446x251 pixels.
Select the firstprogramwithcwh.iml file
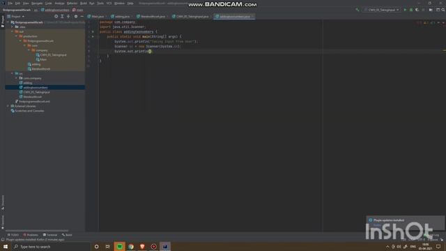click(x=34, y=101)
